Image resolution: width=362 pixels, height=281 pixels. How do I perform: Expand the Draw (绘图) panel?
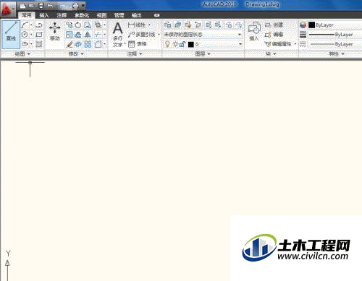pyautogui.click(x=22, y=54)
